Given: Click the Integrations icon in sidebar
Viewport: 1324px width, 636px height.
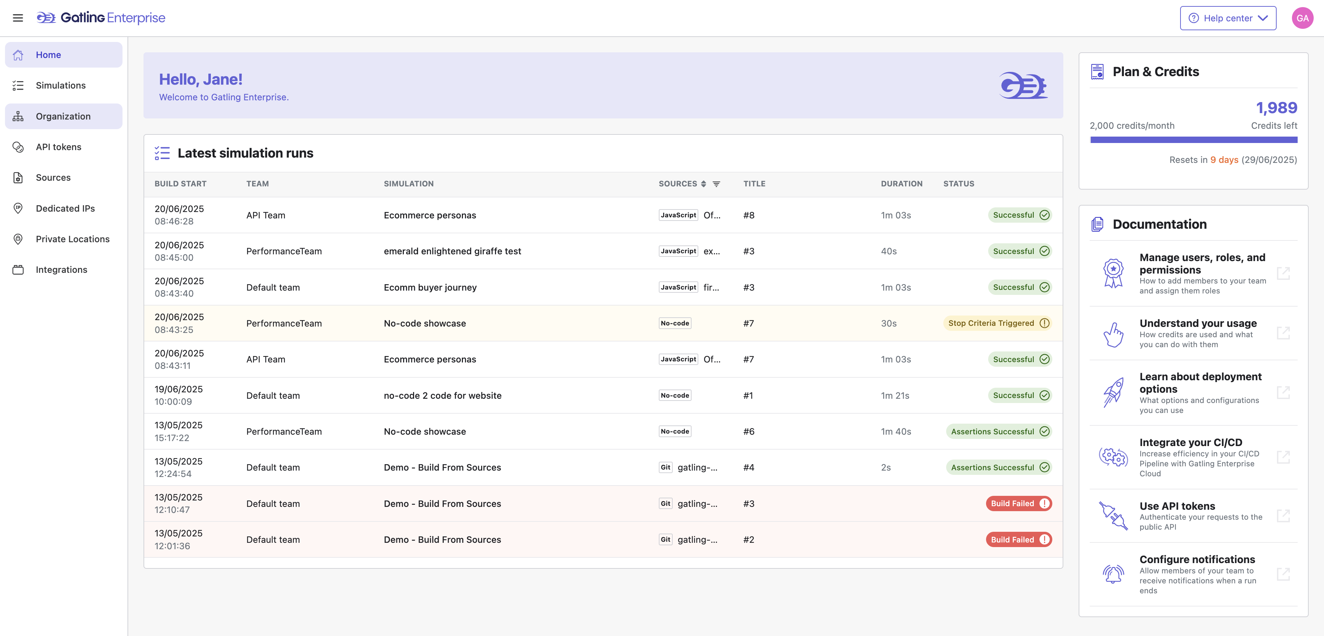Looking at the screenshot, I should click(x=18, y=270).
